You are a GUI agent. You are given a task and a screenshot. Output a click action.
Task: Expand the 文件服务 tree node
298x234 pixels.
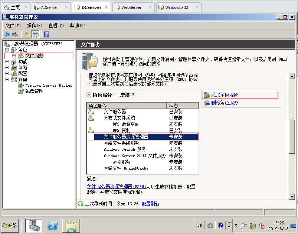14,56
